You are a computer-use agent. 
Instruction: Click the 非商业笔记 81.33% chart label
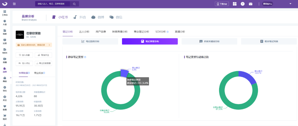[217, 108]
